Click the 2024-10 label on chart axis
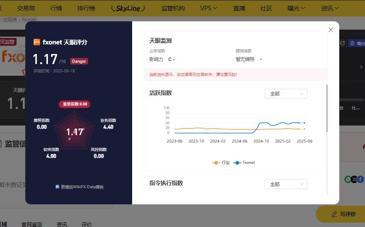Image resolution: width=365 pixels, height=227 pixels. pos(261,141)
